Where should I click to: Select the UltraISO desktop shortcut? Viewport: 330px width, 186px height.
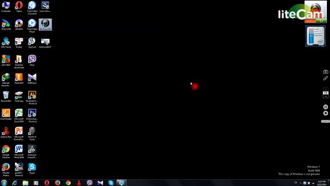[19, 25]
